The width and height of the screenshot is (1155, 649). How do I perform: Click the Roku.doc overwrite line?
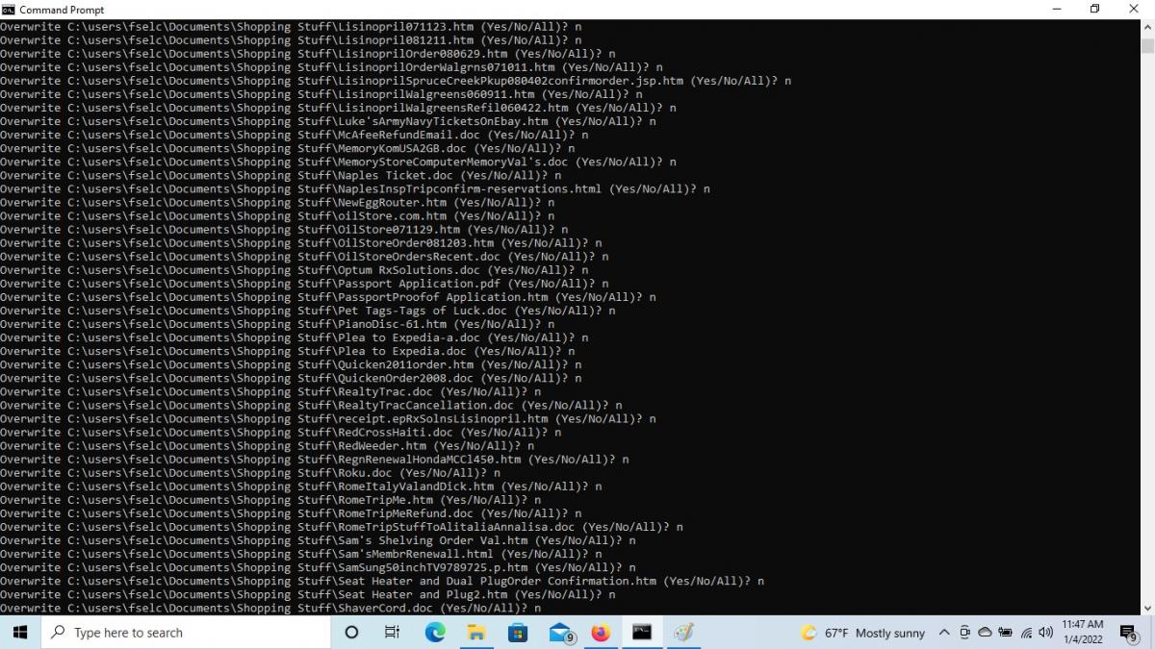pos(250,472)
